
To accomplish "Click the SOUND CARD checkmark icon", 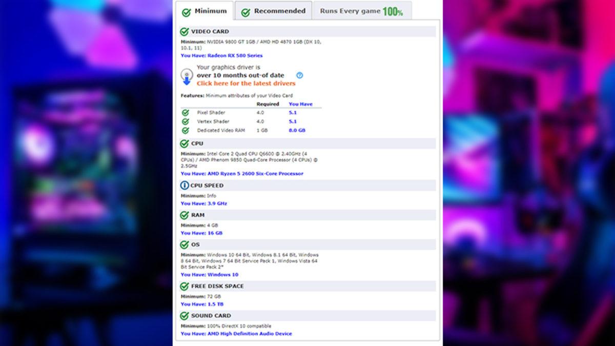I will (184, 316).
